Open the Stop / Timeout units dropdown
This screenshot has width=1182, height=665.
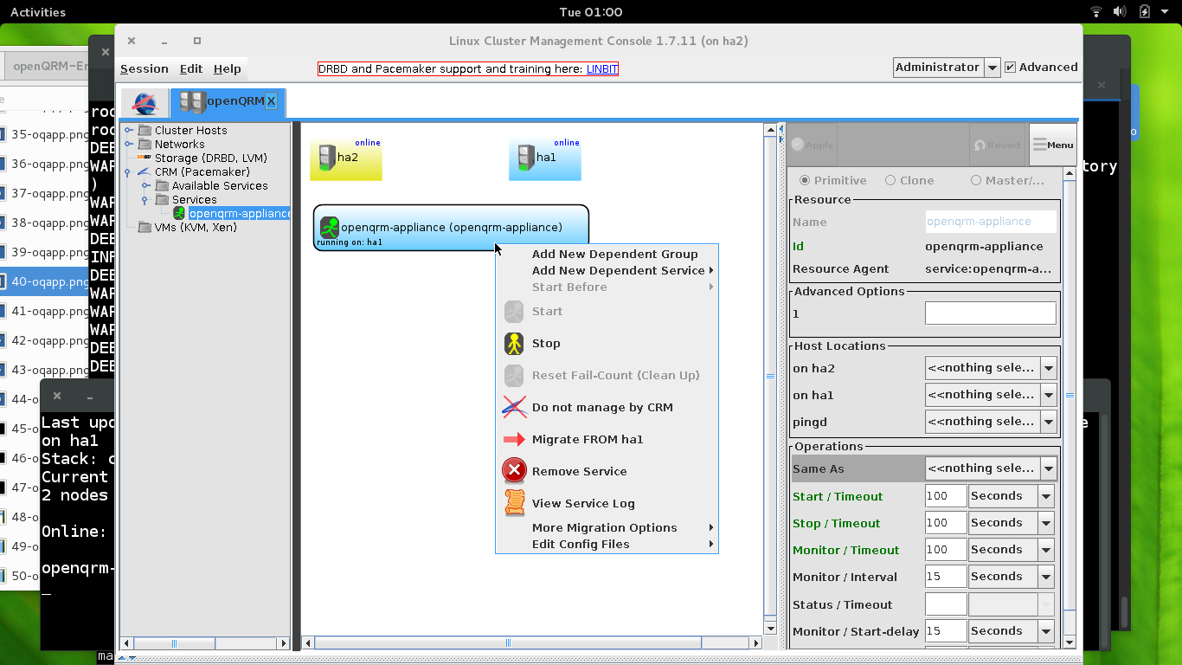pos(1046,523)
